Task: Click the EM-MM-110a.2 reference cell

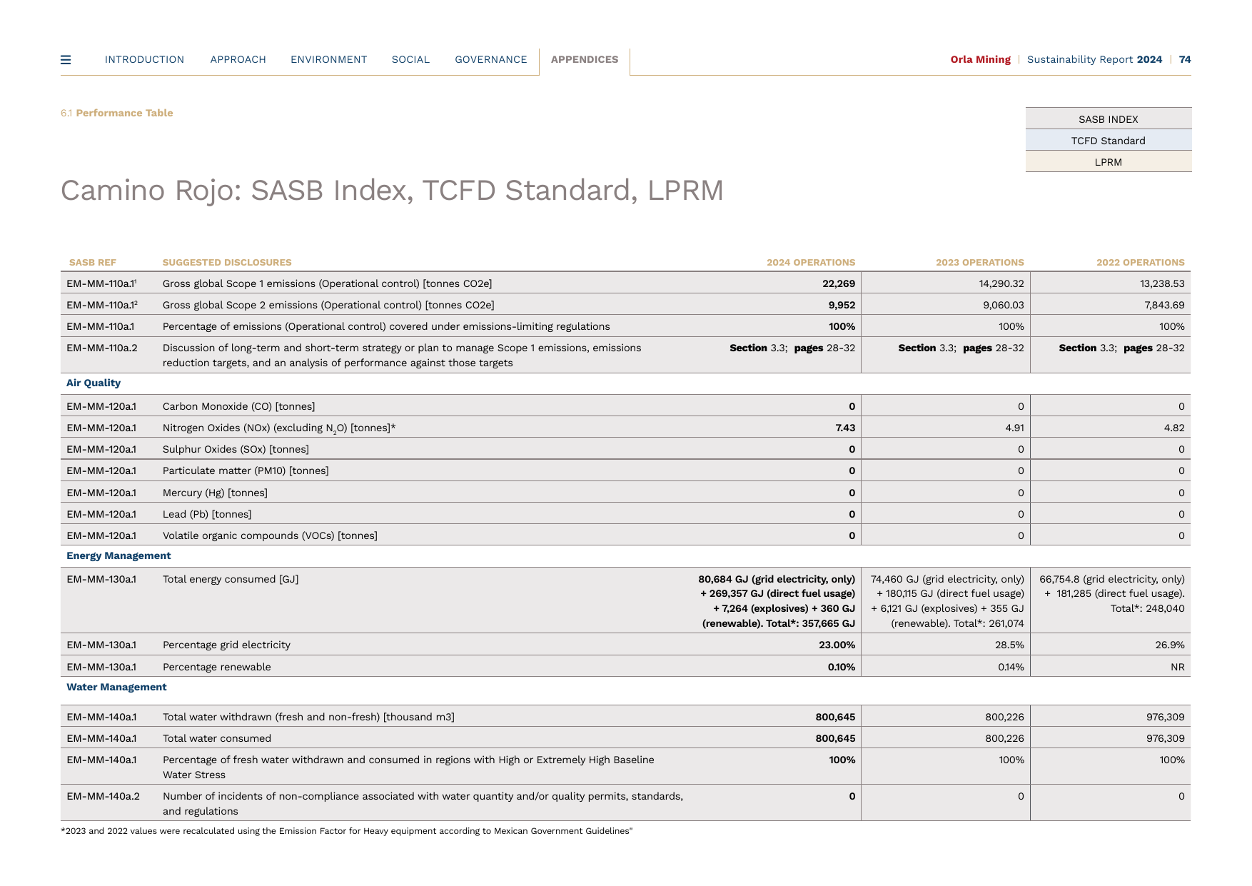Action: coord(102,348)
